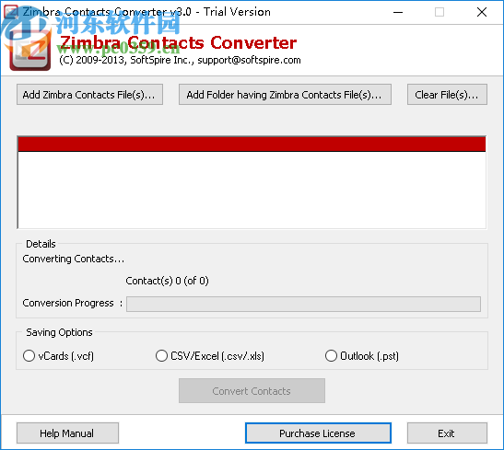
Task: Select Outlook (.pst) radio button
Action: pyautogui.click(x=361, y=355)
